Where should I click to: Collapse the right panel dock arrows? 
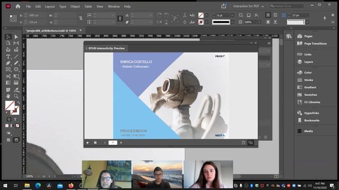tap(334, 28)
